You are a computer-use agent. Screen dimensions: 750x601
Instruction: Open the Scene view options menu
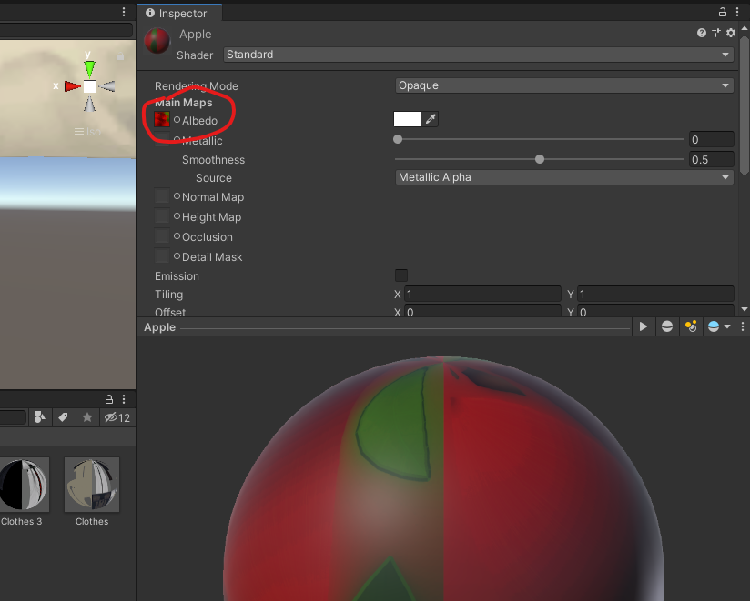tap(124, 12)
